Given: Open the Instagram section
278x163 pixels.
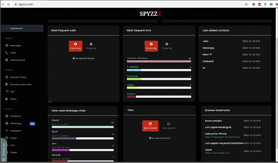Looking at the screenshot, I should pyautogui.click(x=16, y=130).
